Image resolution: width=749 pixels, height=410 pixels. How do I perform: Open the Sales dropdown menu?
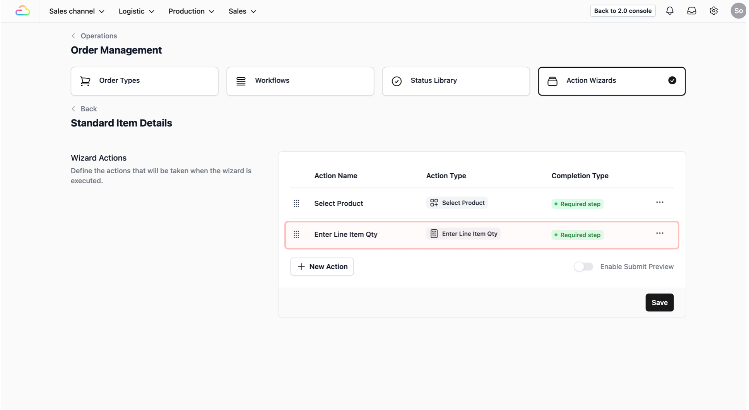pos(242,11)
